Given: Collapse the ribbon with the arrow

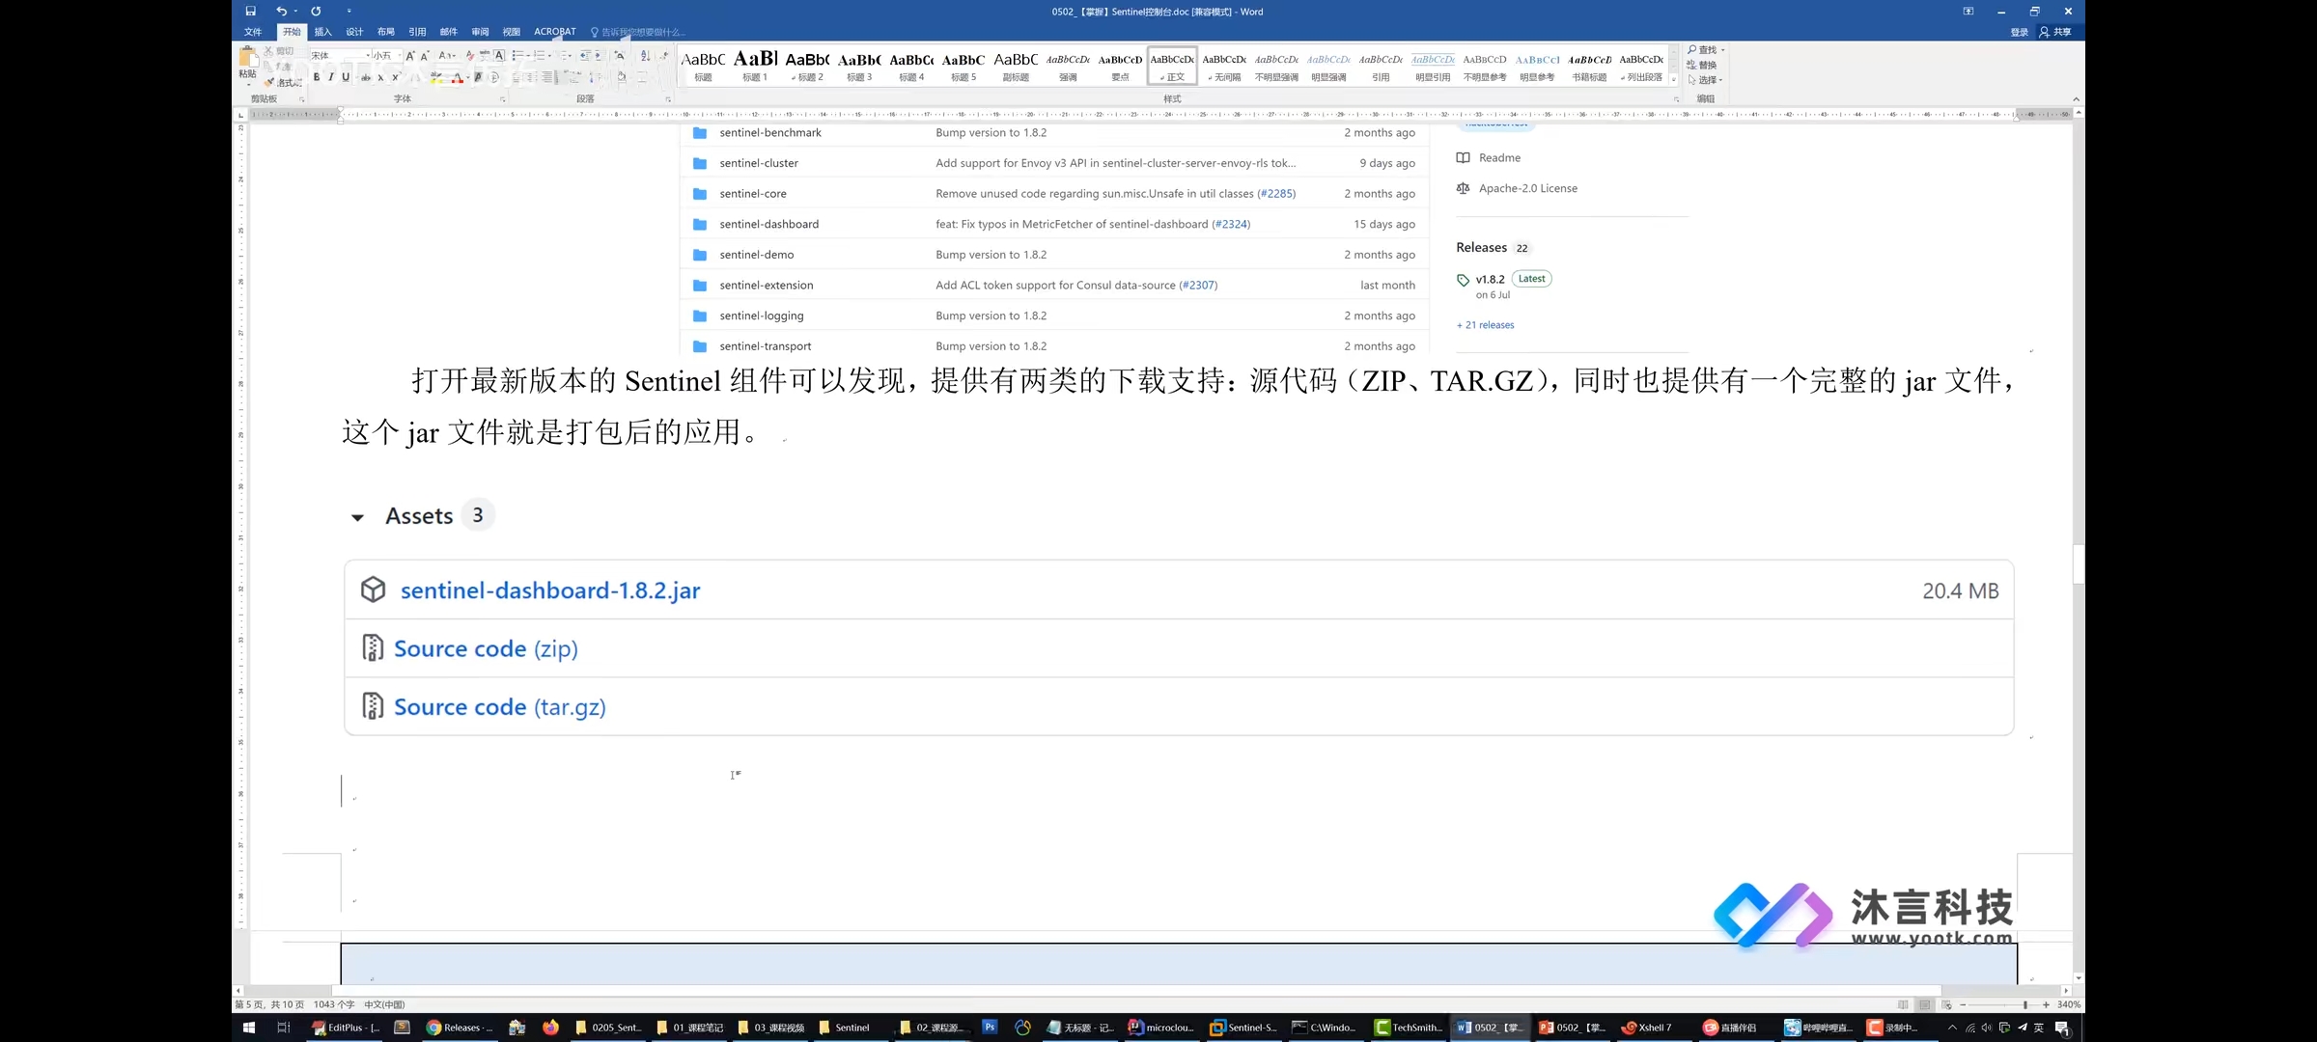Looking at the screenshot, I should (2076, 99).
